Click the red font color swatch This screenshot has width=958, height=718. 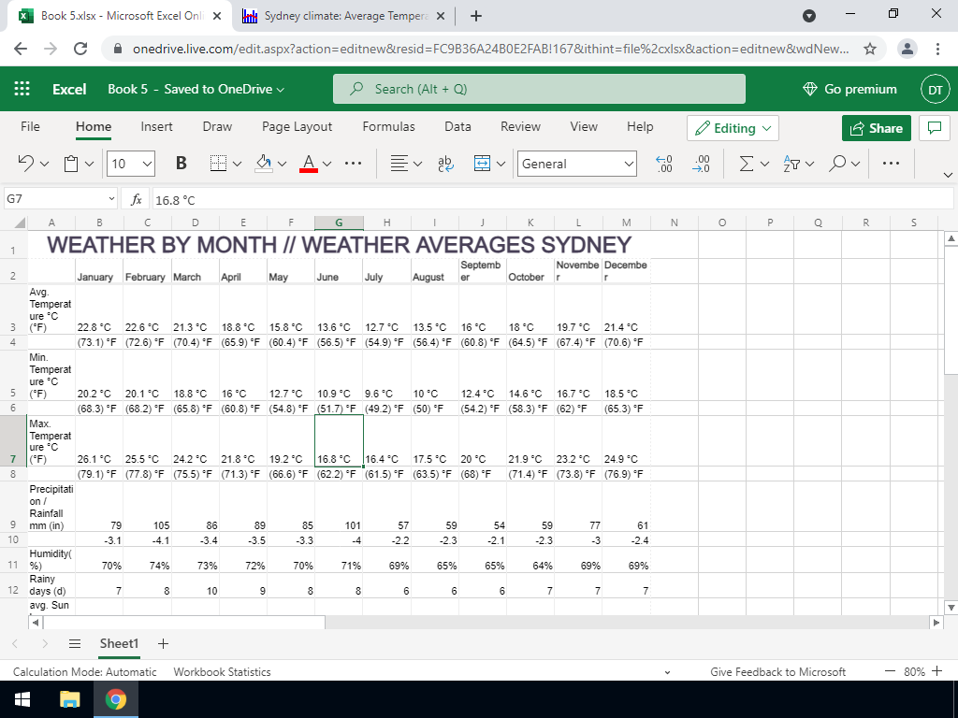[x=308, y=164]
